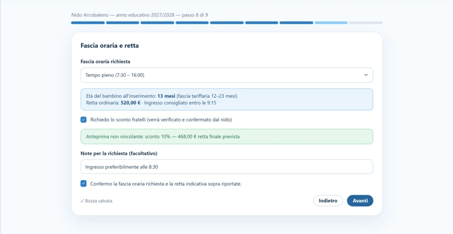
Task: Click the grey ninth progress segment
Action: pos(366,22)
